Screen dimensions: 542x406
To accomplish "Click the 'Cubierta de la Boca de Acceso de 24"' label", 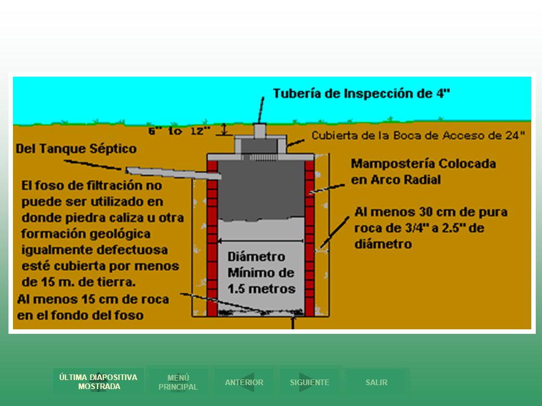I will pos(418,135).
